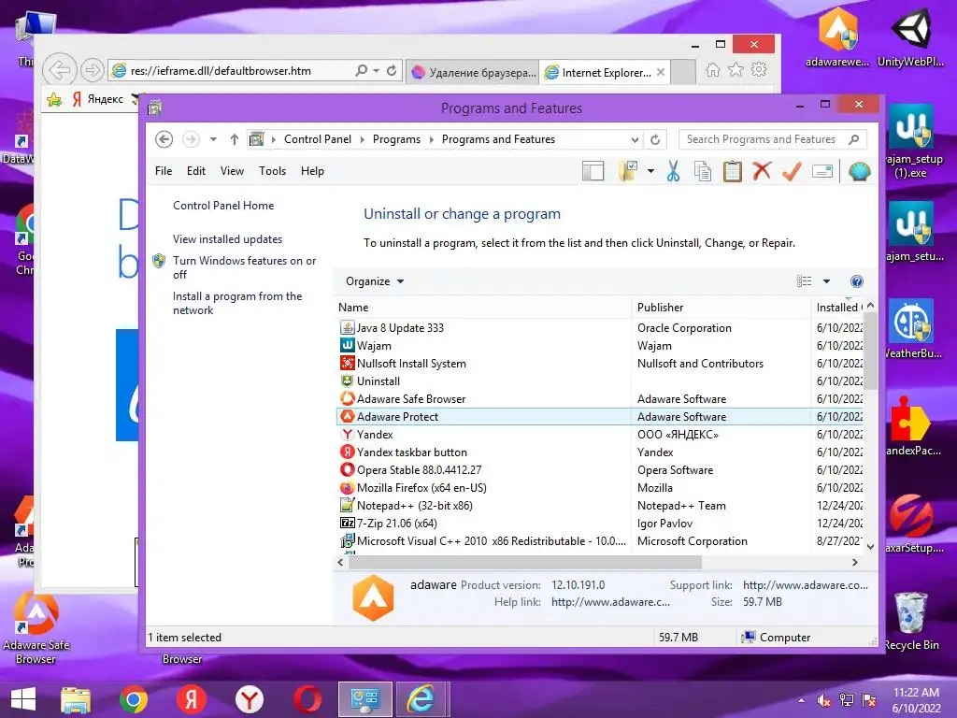This screenshot has height=718, width=957.
Task: Click the Paste clipboard toolbar icon
Action: pyautogui.click(x=732, y=172)
